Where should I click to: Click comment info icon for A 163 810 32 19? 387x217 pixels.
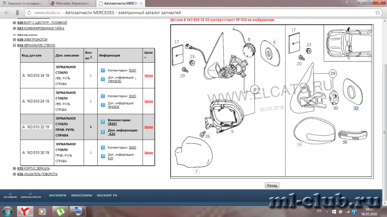point(103,122)
